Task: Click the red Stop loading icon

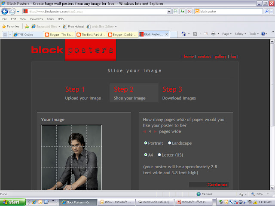Action: click(189, 12)
